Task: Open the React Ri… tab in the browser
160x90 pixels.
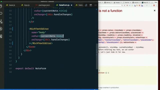Action: (146, 2)
